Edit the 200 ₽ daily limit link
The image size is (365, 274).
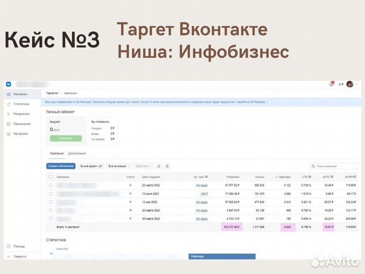point(204,194)
